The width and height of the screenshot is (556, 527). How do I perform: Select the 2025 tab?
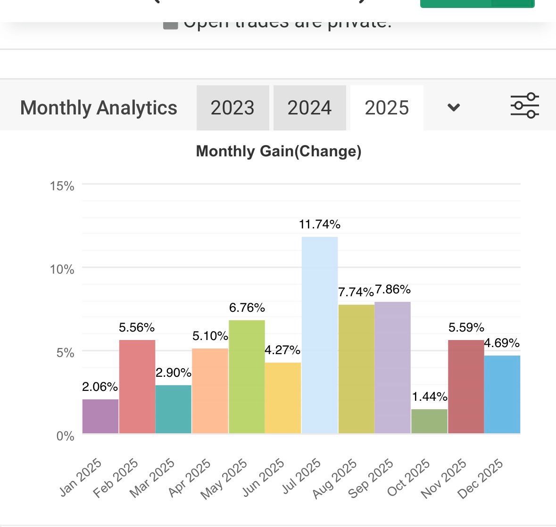tap(387, 108)
